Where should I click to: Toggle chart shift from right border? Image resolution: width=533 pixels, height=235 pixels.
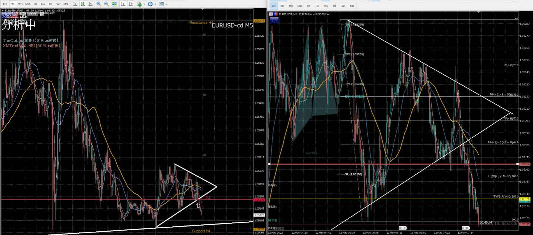pyautogui.click(x=131, y=4)
